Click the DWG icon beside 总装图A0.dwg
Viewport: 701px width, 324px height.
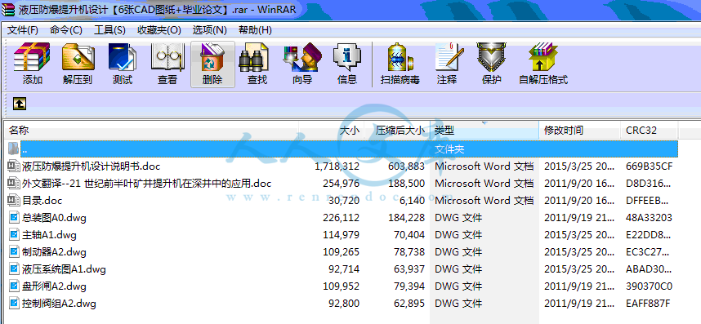click(15, 218)
